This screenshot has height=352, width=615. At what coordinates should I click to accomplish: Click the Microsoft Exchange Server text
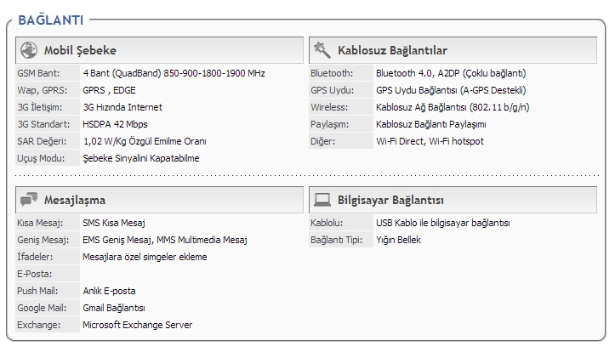pyautogui.click(x=137, y=325)
